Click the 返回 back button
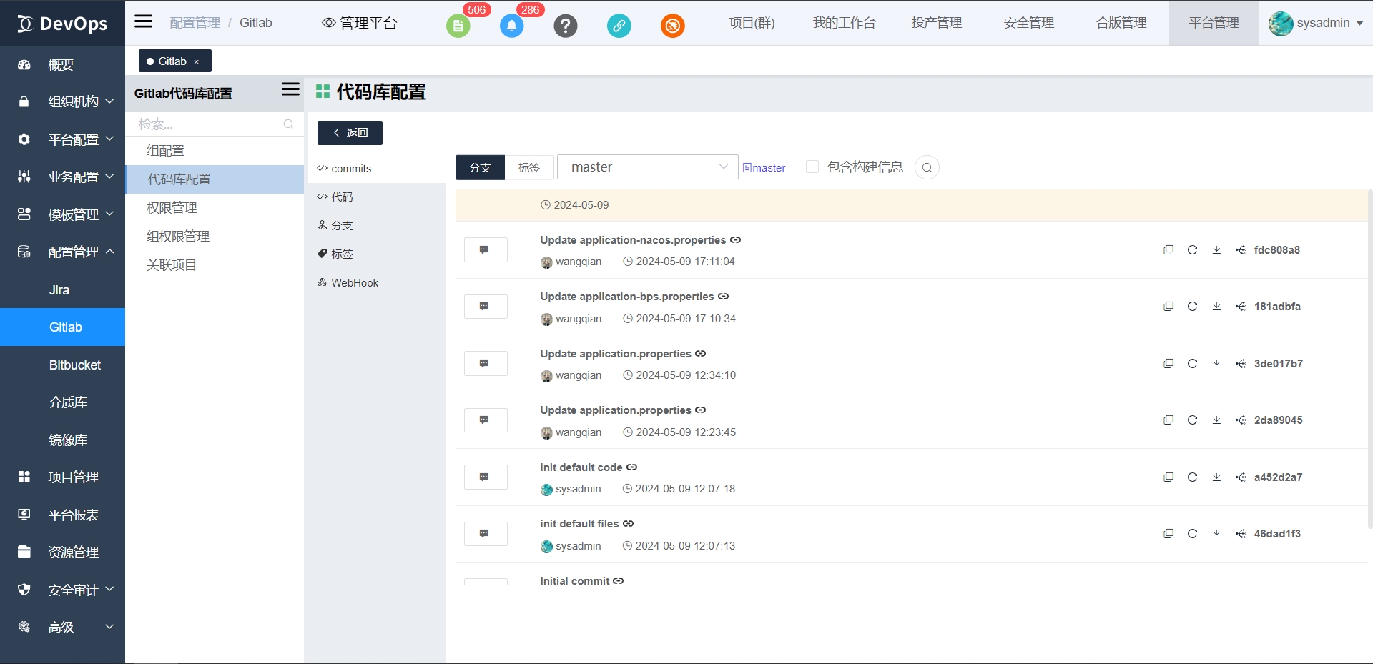 tap(350, 133)
